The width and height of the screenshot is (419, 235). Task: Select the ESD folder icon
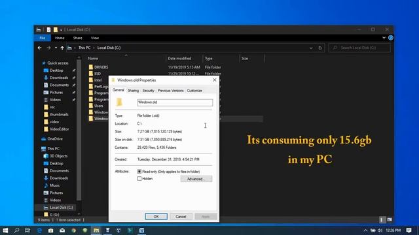click(x=91, y=74)
